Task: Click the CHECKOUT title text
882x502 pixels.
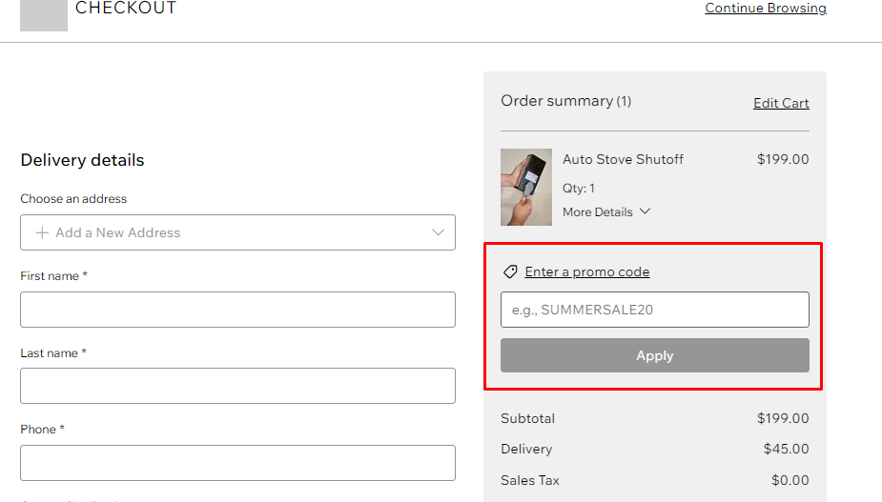Action: [126, 8]
